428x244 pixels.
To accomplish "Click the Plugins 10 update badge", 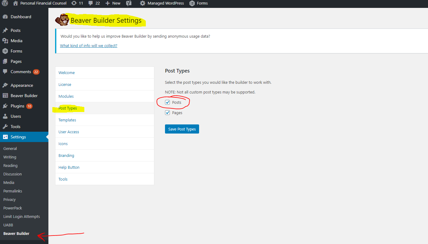I will (29, 106).
